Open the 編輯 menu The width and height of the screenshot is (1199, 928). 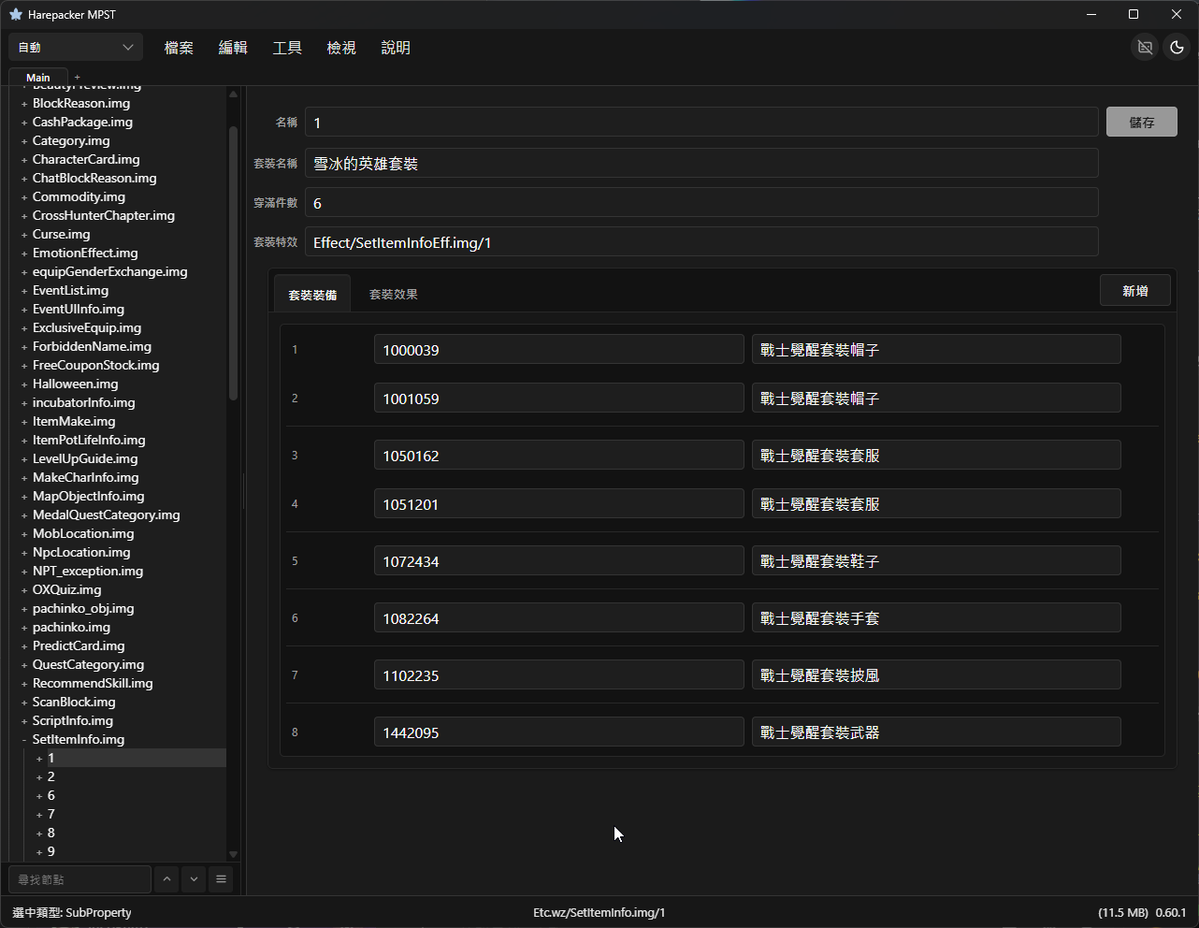233,48
